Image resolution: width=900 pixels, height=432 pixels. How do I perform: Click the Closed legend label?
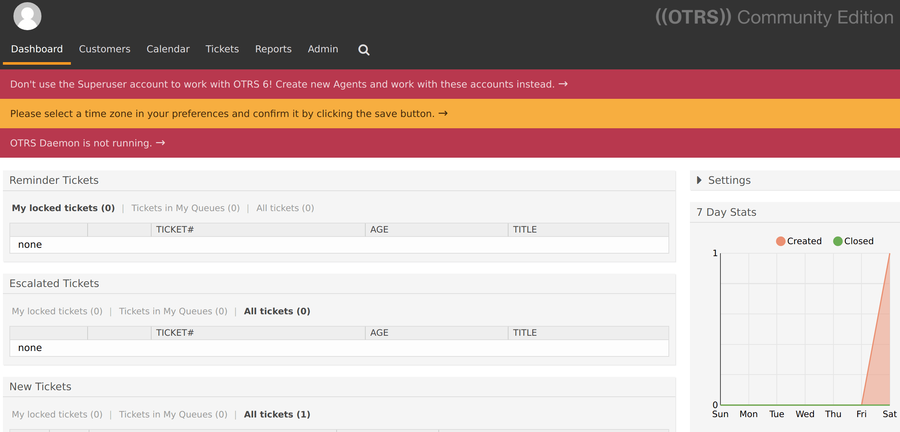(859, 241)
